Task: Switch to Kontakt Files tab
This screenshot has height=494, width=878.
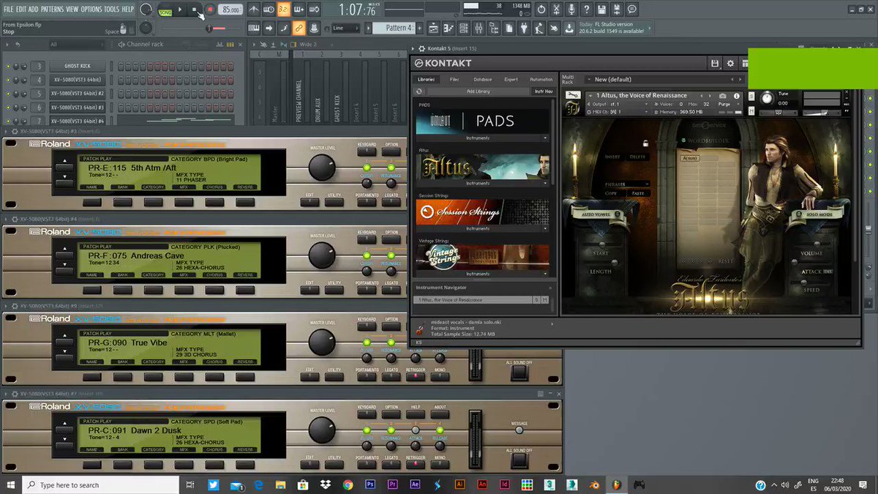Action: click(454, 79)
